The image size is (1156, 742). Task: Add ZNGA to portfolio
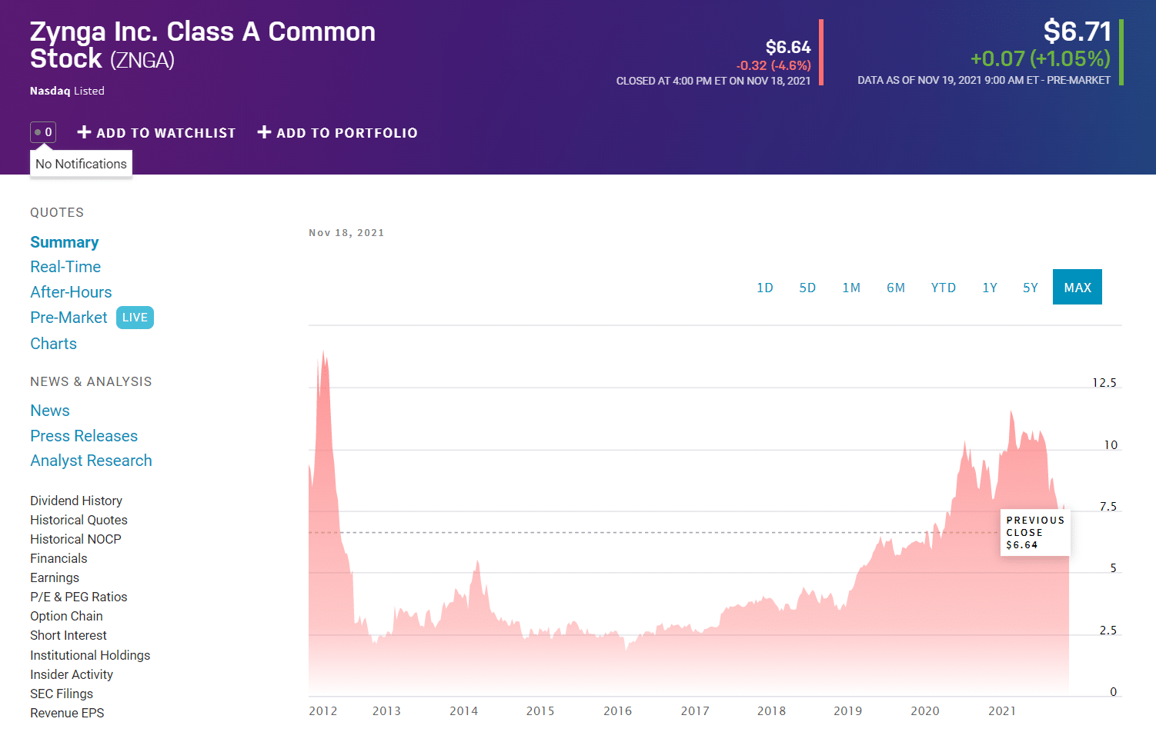(x=337, y=132)
